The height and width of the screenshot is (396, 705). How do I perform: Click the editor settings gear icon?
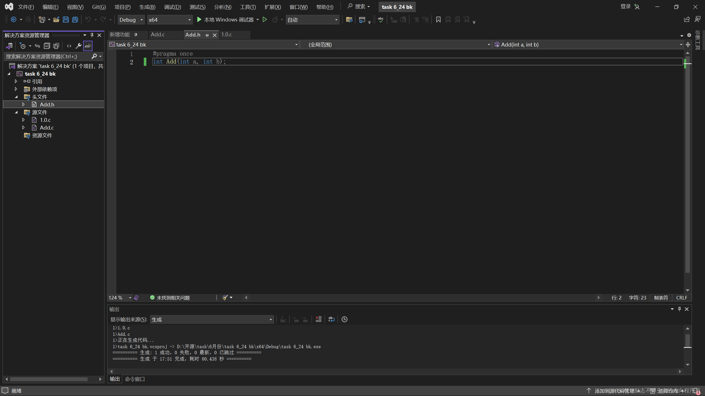pyautogui.click(x=689, y=35)
